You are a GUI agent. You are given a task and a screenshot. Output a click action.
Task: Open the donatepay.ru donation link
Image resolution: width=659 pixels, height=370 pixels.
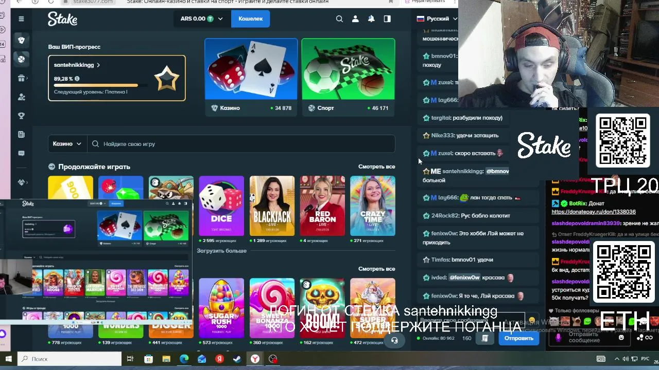click(x=594, y=212)
